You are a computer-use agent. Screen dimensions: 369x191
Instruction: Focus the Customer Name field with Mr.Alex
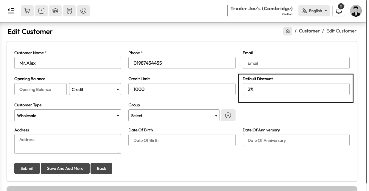click(x=68, y=63)
